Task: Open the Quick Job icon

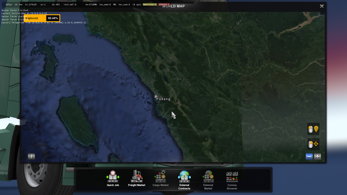Action: [113, 176]
